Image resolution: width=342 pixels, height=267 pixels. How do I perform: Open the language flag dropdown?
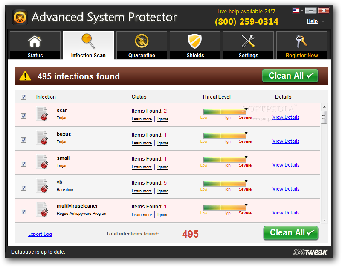tap(298, 10)
